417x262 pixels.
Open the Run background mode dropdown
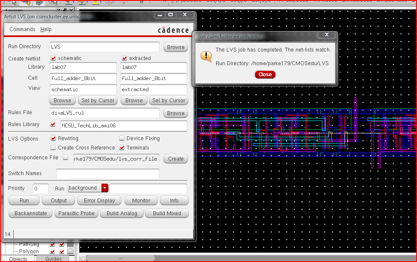(104, 188)
